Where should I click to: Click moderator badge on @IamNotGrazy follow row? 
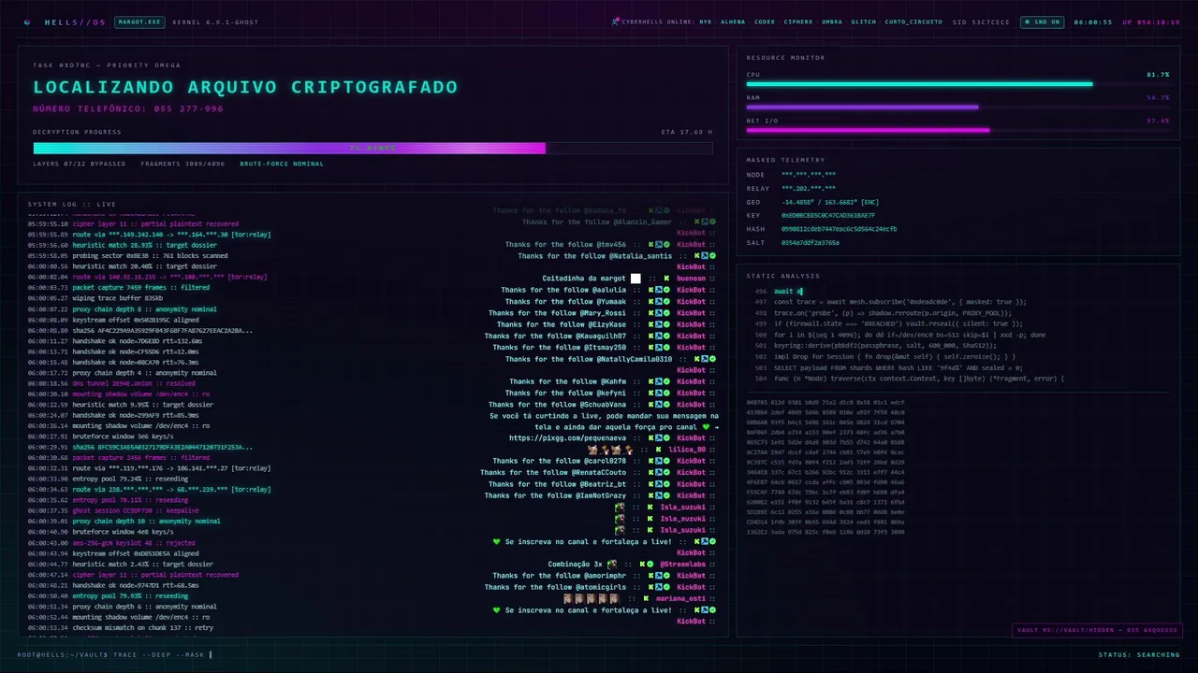point(659,495)
